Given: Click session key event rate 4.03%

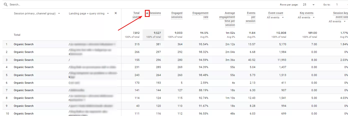Looking at the screenshot, I should (344, 98).
